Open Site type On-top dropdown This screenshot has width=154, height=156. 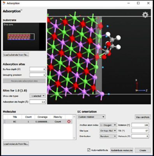tap(108, 131)
